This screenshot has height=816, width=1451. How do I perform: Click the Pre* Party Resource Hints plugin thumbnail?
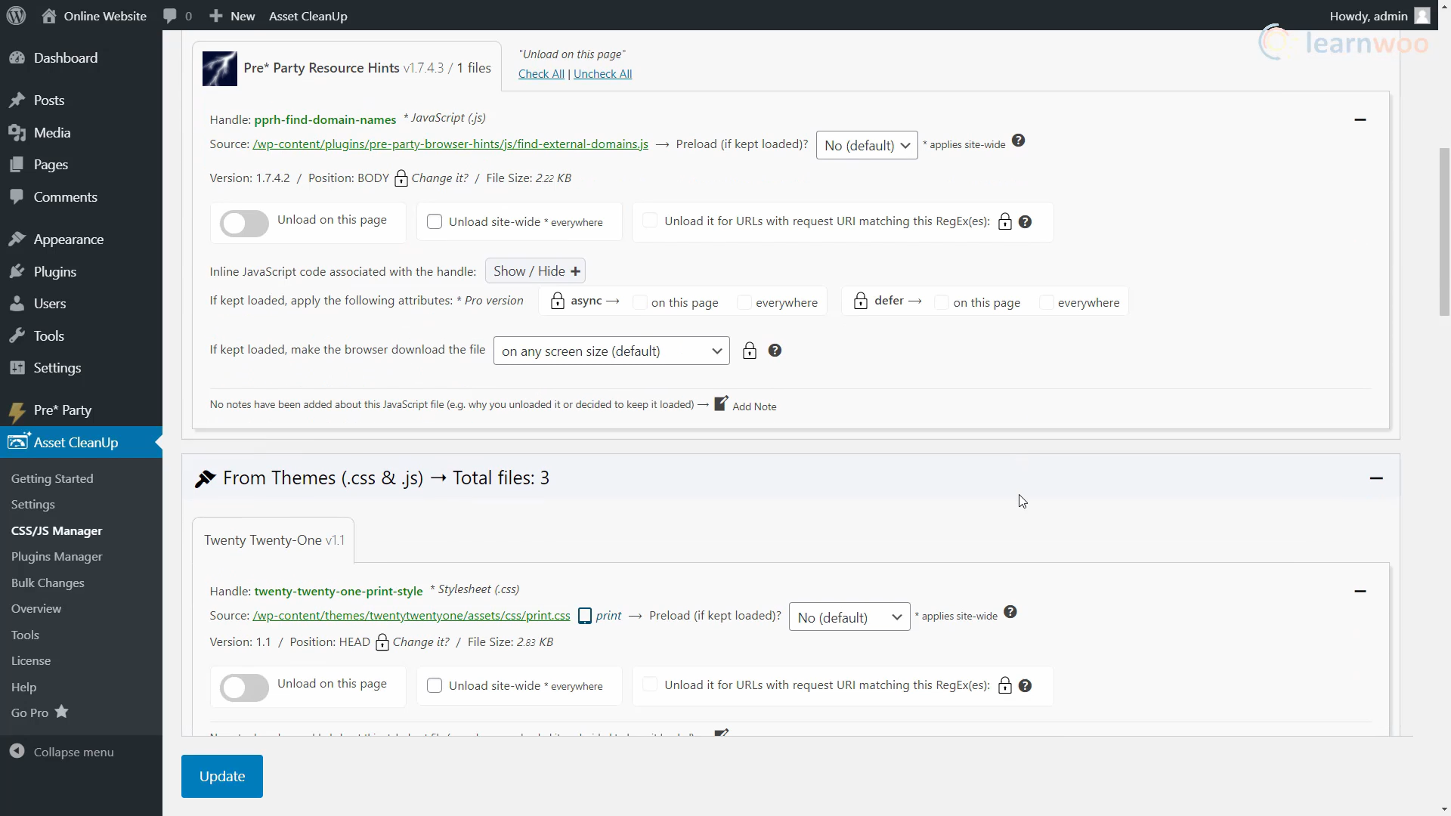[220, 69]
